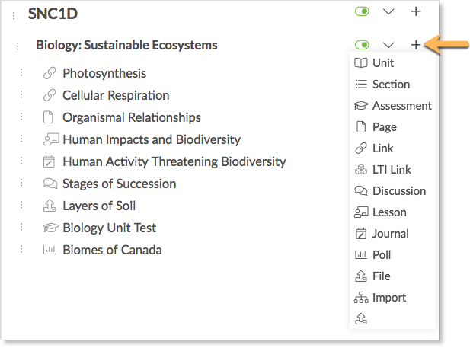Click the graduation cap icon beside Biology Unit Test

[x=51, y=228]
